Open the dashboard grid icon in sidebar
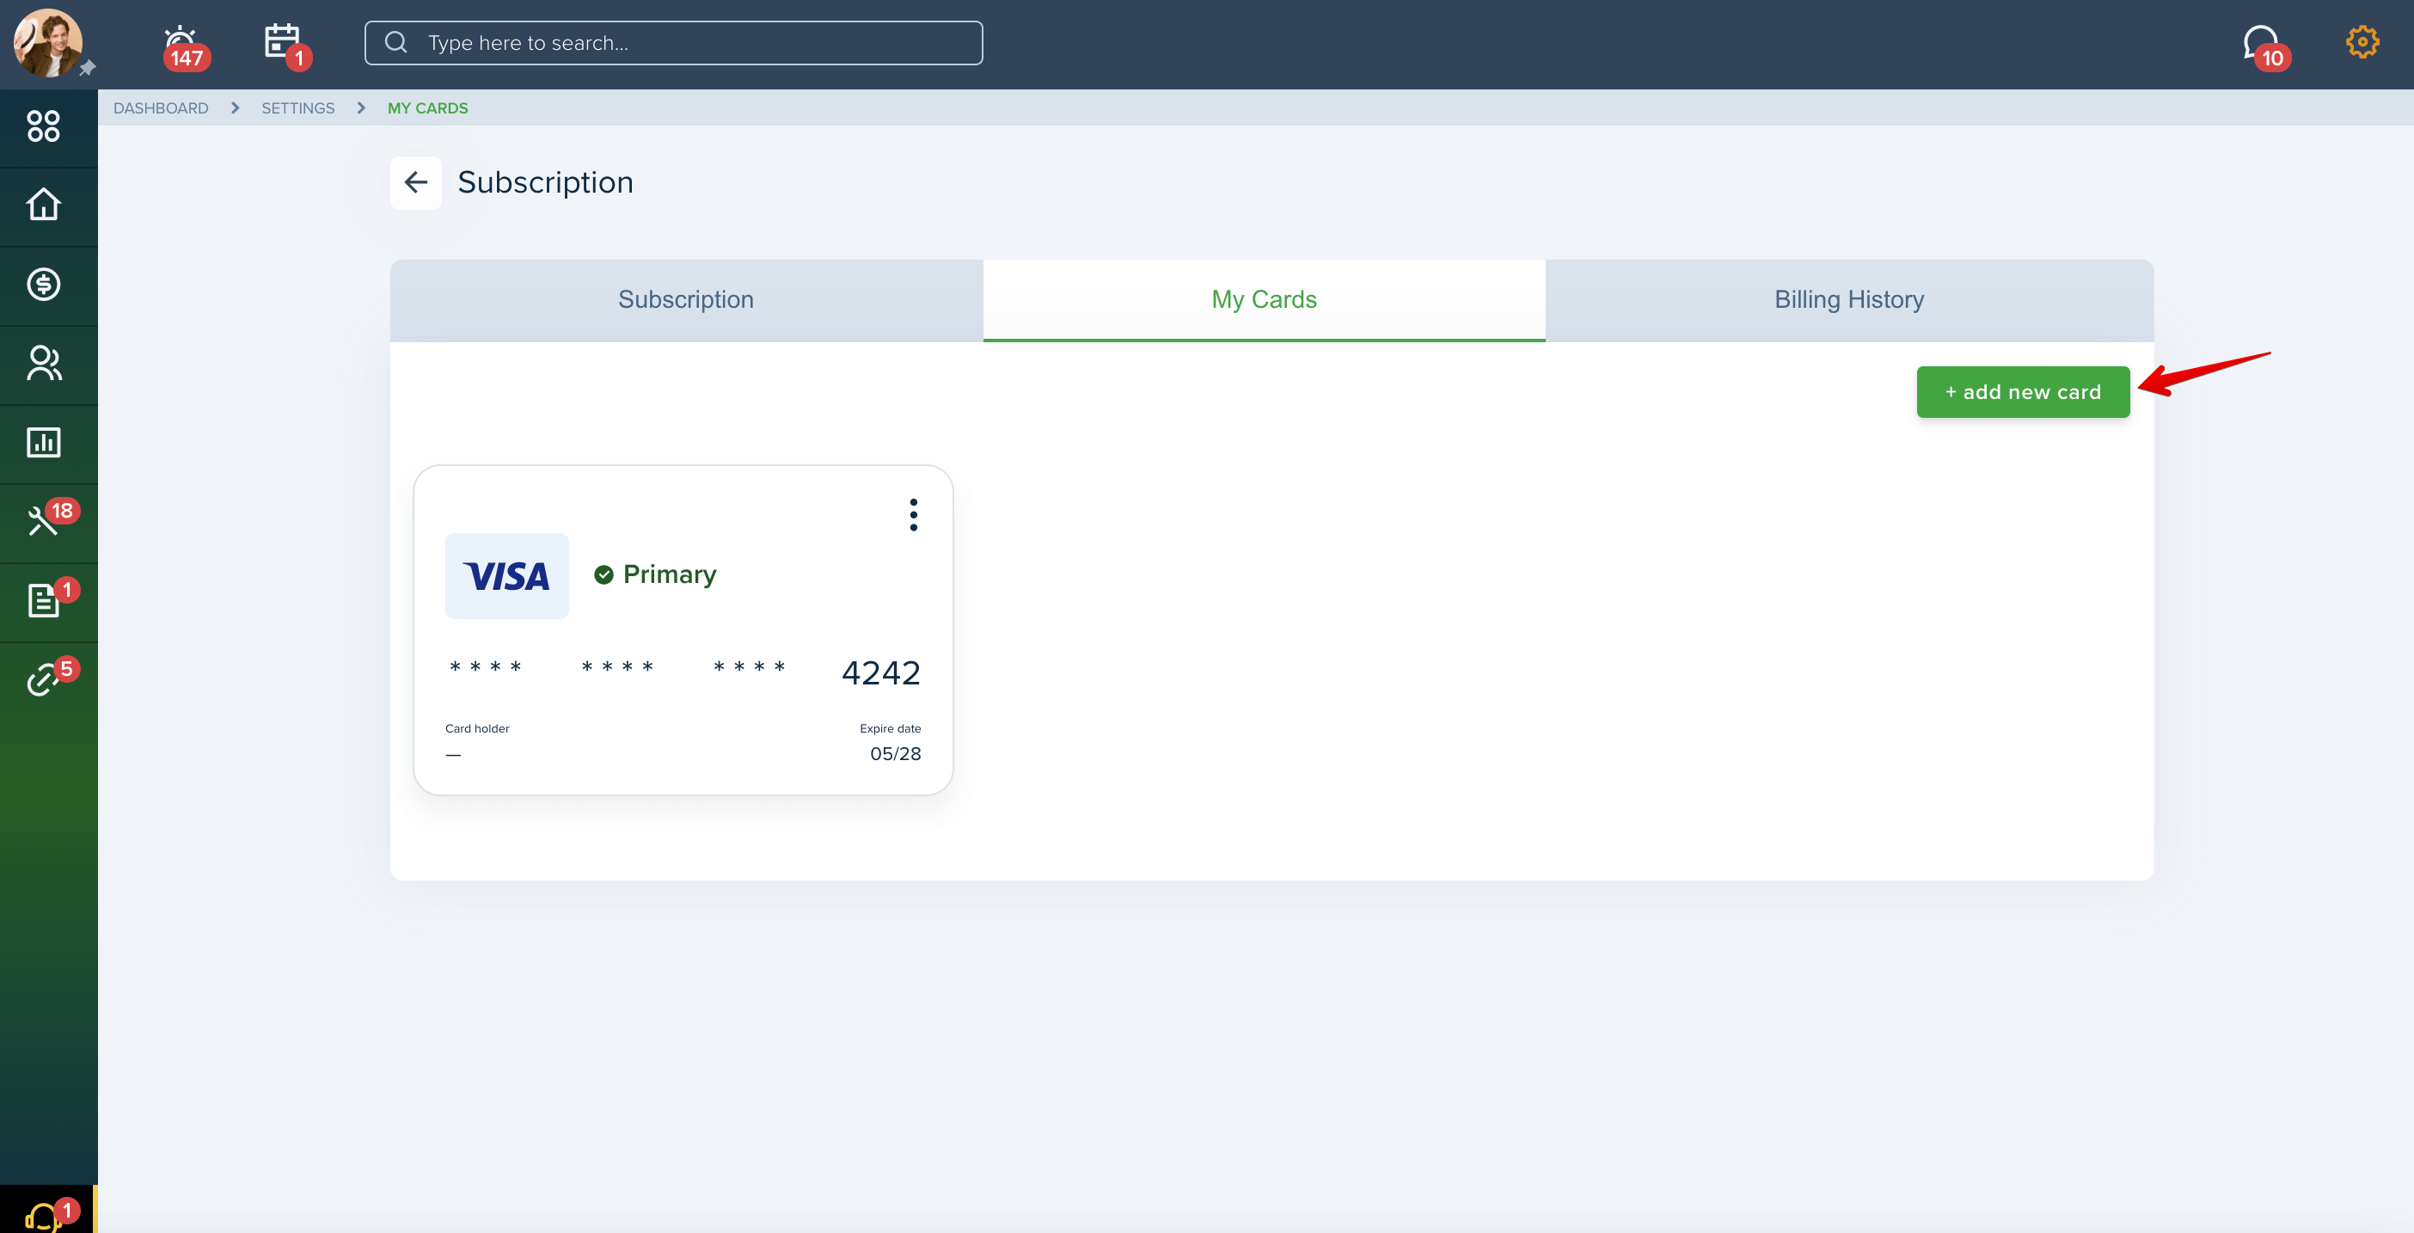This screenshot has width=2414, height=1233. (x=44, y=126)
